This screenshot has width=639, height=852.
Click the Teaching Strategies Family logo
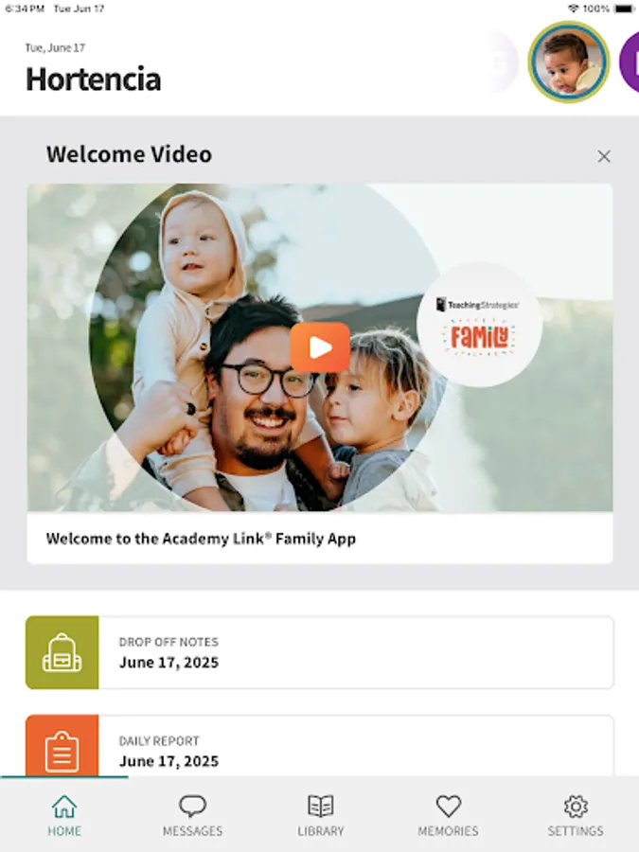coord(479,325)
